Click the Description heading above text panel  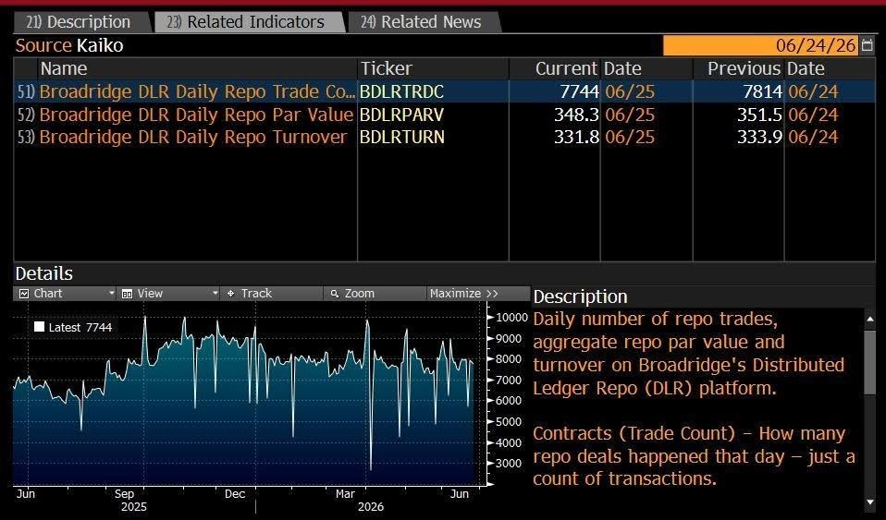tap(580, 297)
